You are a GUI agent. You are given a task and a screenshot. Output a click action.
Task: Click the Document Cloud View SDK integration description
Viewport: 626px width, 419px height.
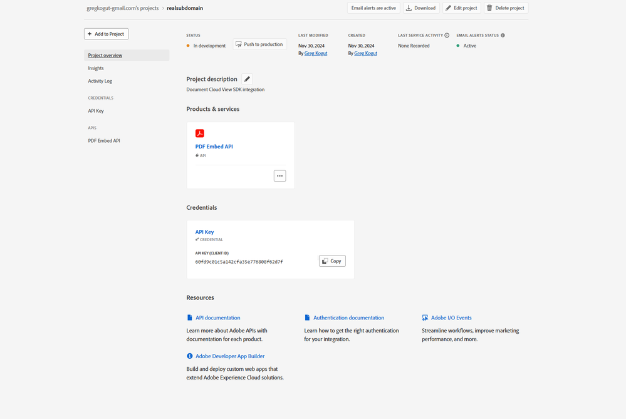tap(226, 90)
